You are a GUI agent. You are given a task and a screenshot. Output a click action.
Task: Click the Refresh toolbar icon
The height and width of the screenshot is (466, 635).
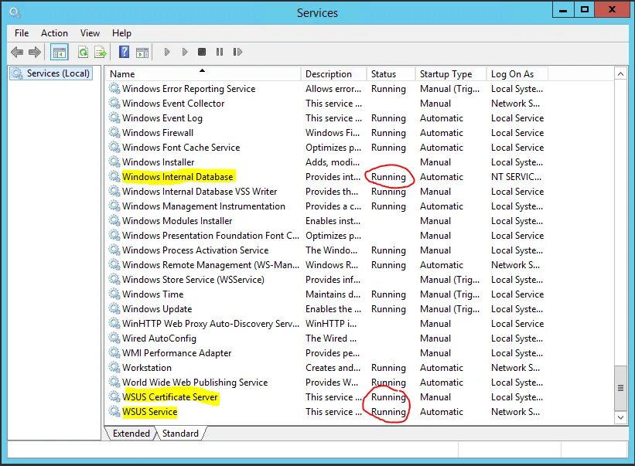pyautogui.click(x=83, y=53)
